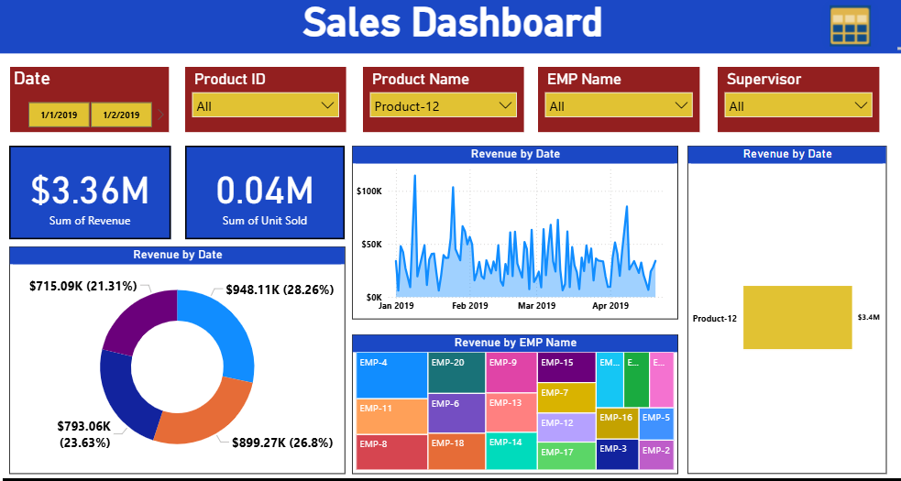The height and width of the screenshot is (481, 901).
Task: Click the Sum of Unit Sold card
Action: (x=264, y=192)
